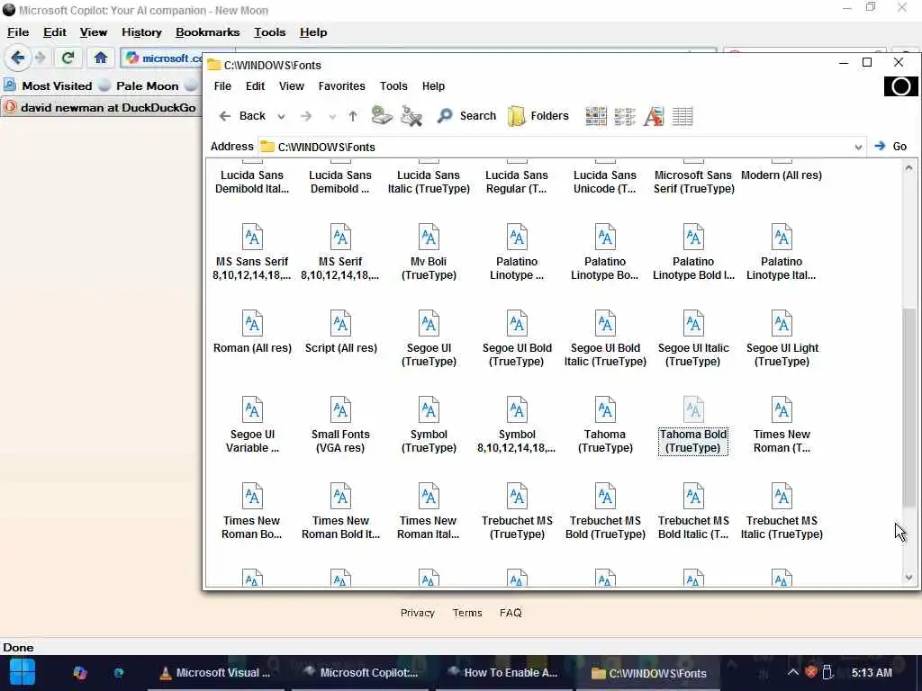Select Trebuchet MS (TrueType) font
Image resolution: width=922 pixels, height=691 pixels.
coord(517,511)
